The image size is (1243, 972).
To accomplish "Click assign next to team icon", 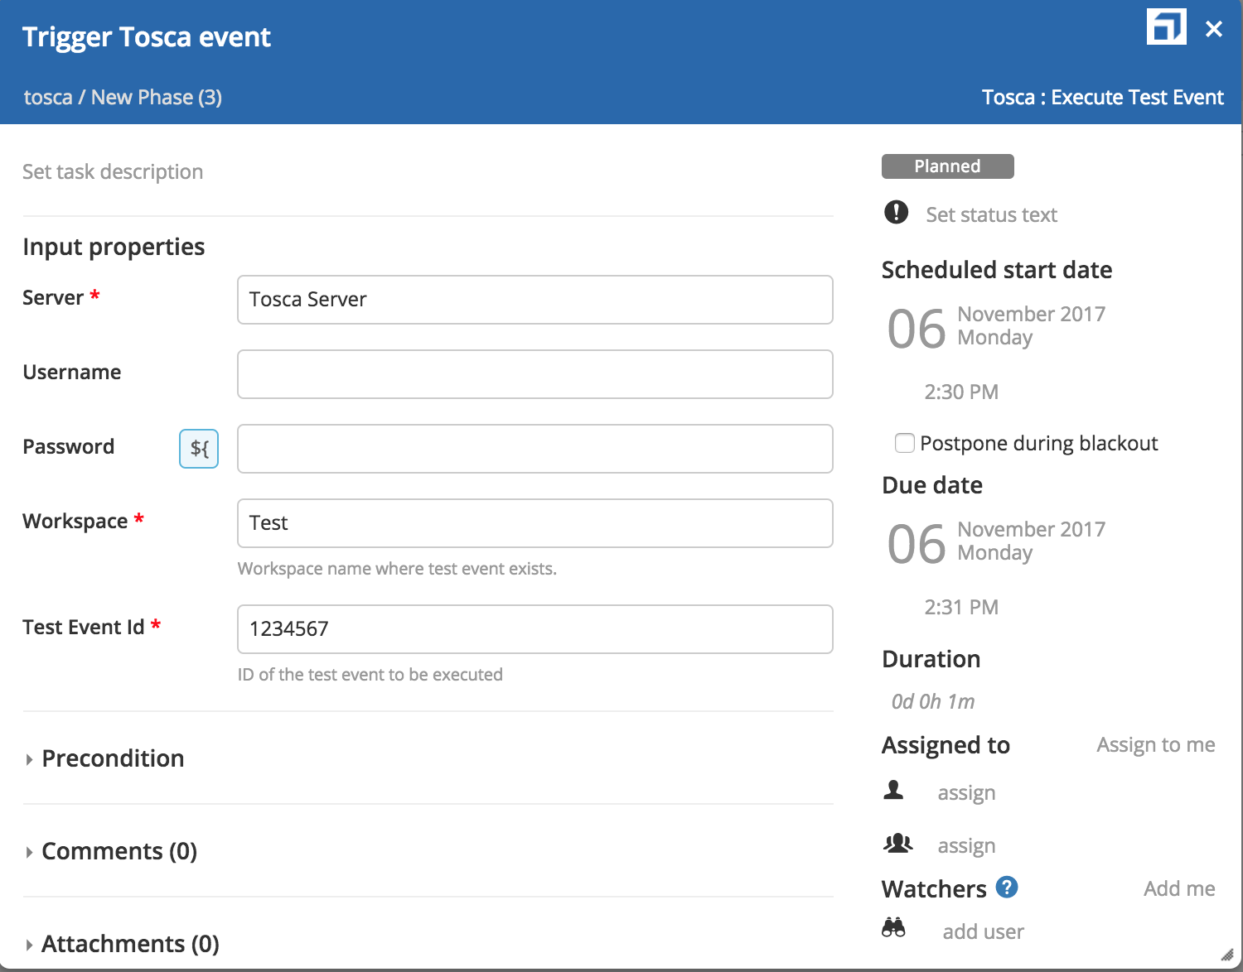I will tap(966, 846).
